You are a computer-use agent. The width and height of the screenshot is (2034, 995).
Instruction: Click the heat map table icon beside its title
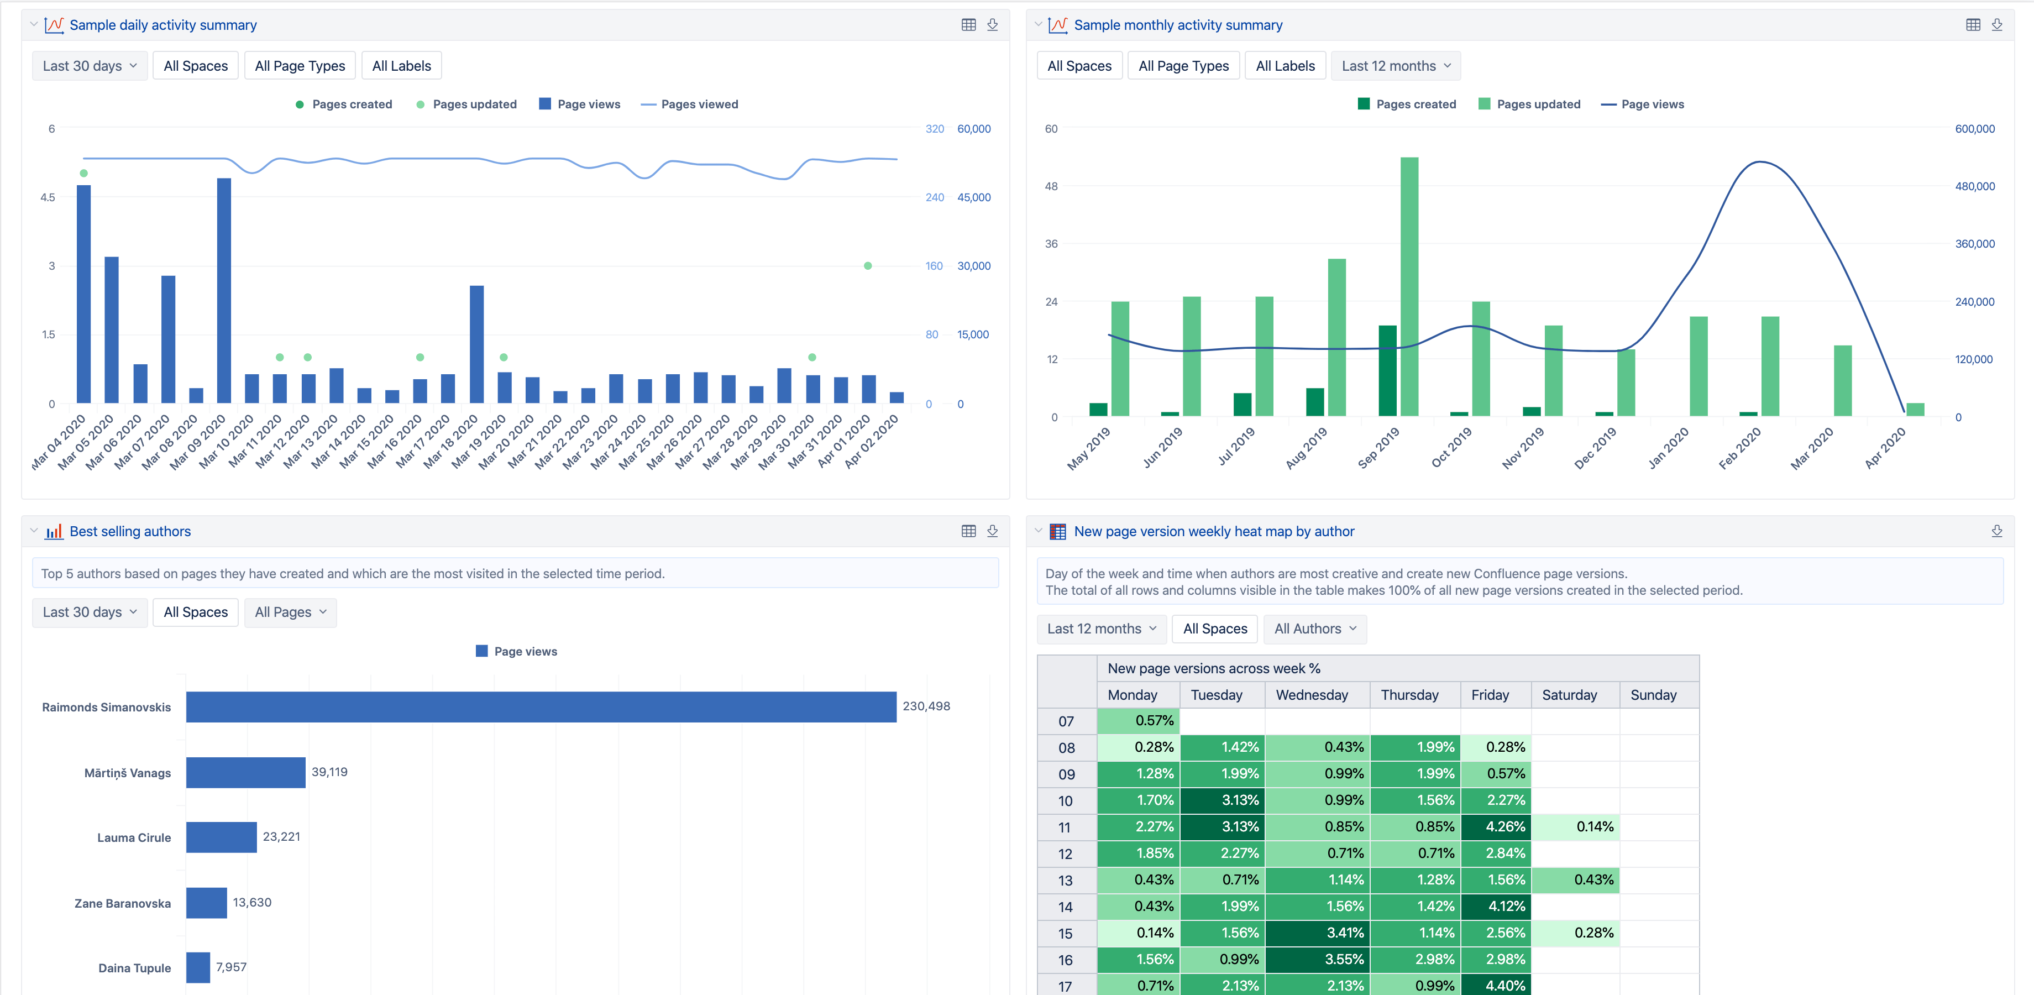[x=1058, y=531]
